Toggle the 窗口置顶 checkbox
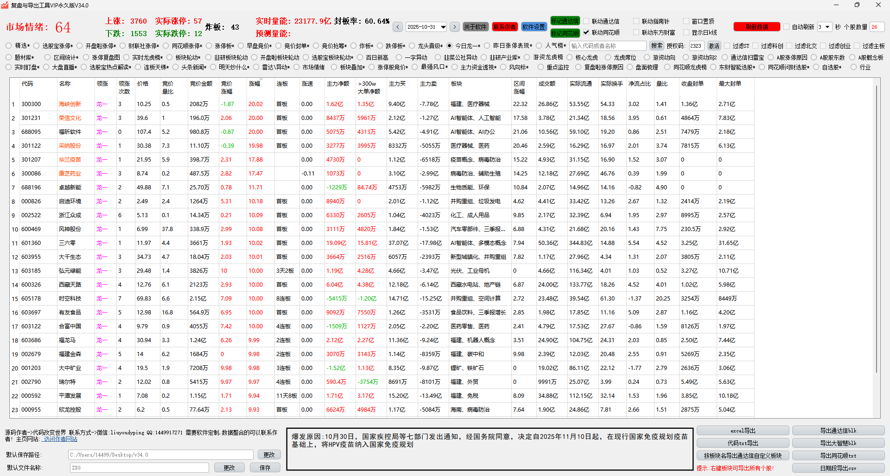This screenshot has height=476, width=890. coord(687,21)
